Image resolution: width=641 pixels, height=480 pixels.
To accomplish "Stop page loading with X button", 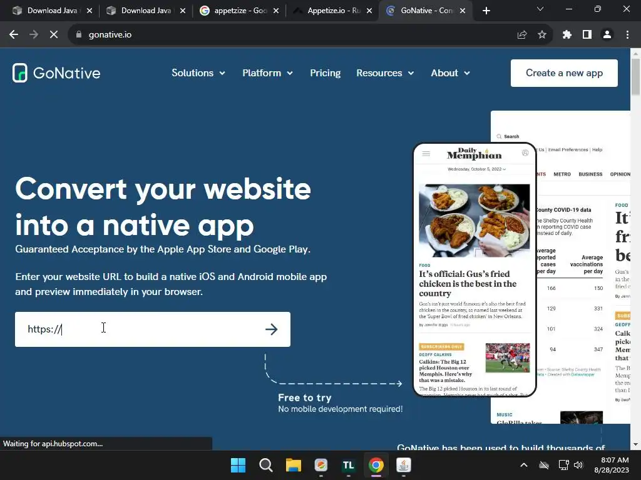I will 54,35.
